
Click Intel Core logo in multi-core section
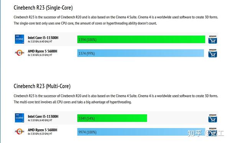click(x=20, y=118)
